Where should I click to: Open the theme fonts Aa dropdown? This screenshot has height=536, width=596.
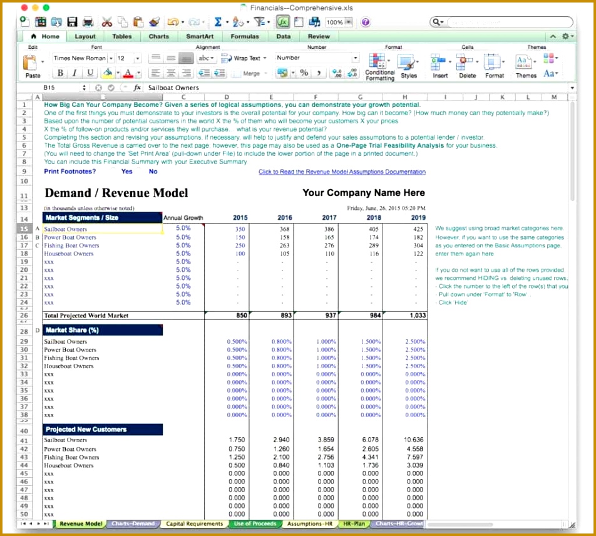coord(550,73)
